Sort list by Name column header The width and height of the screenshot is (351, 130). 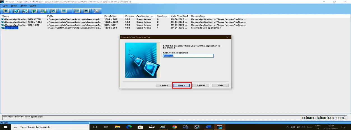click(24, 16)
